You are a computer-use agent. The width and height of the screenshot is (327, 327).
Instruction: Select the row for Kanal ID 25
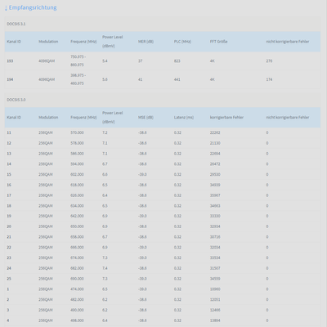coord(163,279)
